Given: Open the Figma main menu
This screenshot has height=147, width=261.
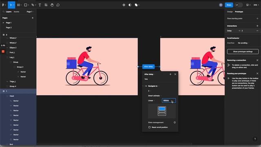Looking at the screenshot, I should 4,5.
